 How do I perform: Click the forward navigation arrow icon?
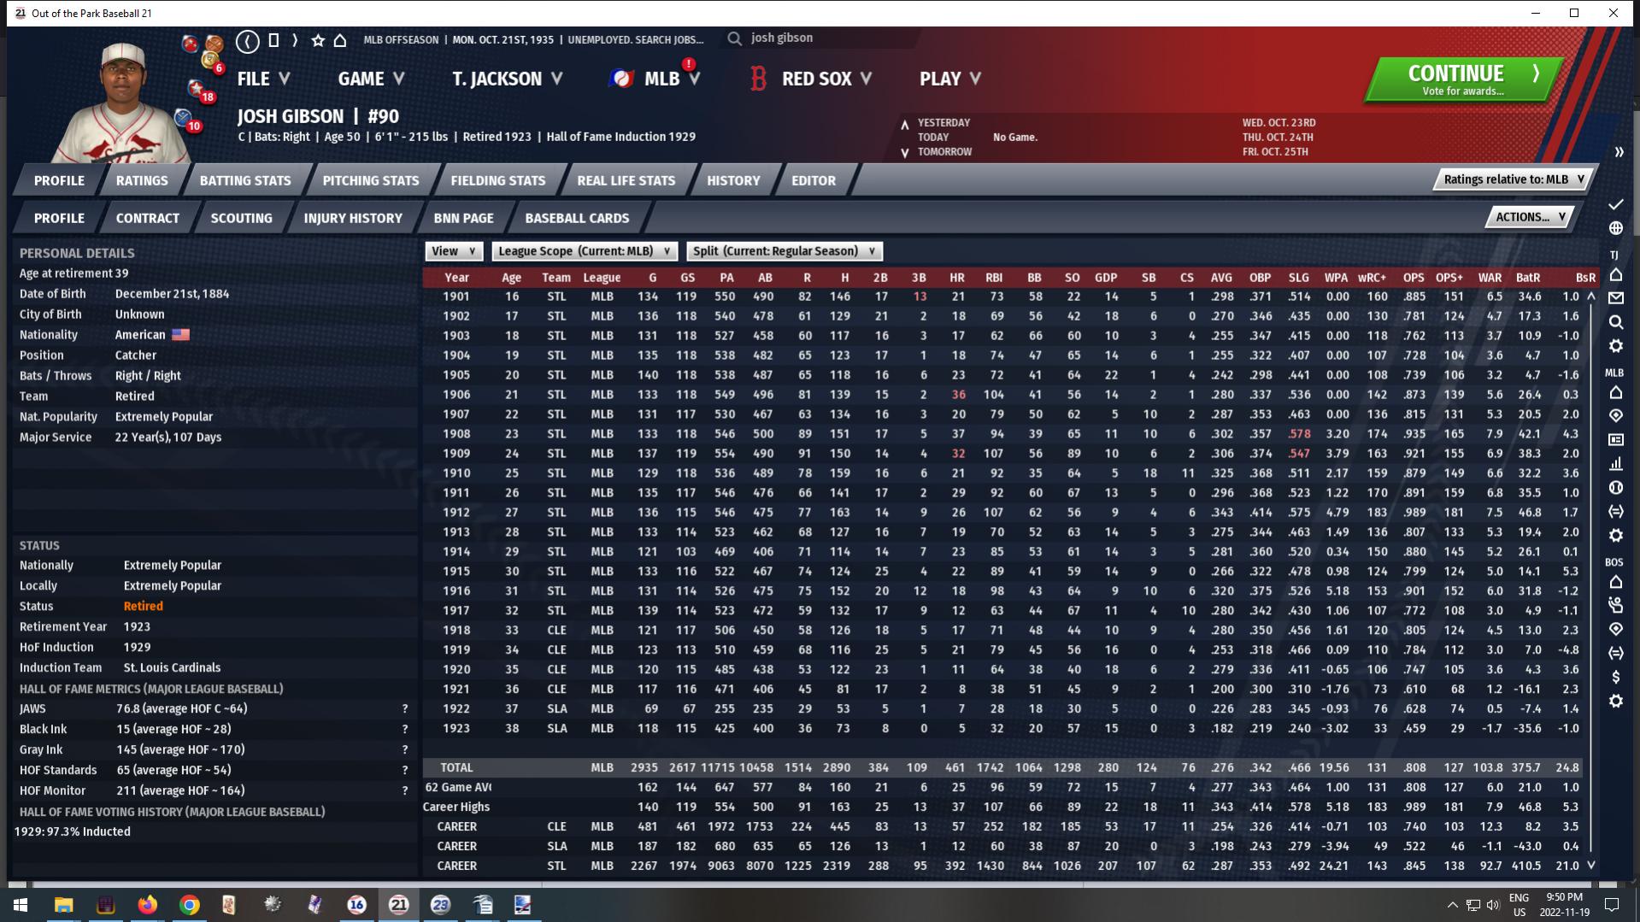(295, 40)
